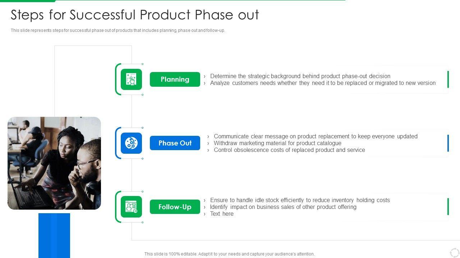Click the Planning strategy board icon
Viewport: 460px width, 258px height.
(x=131, y=79)
